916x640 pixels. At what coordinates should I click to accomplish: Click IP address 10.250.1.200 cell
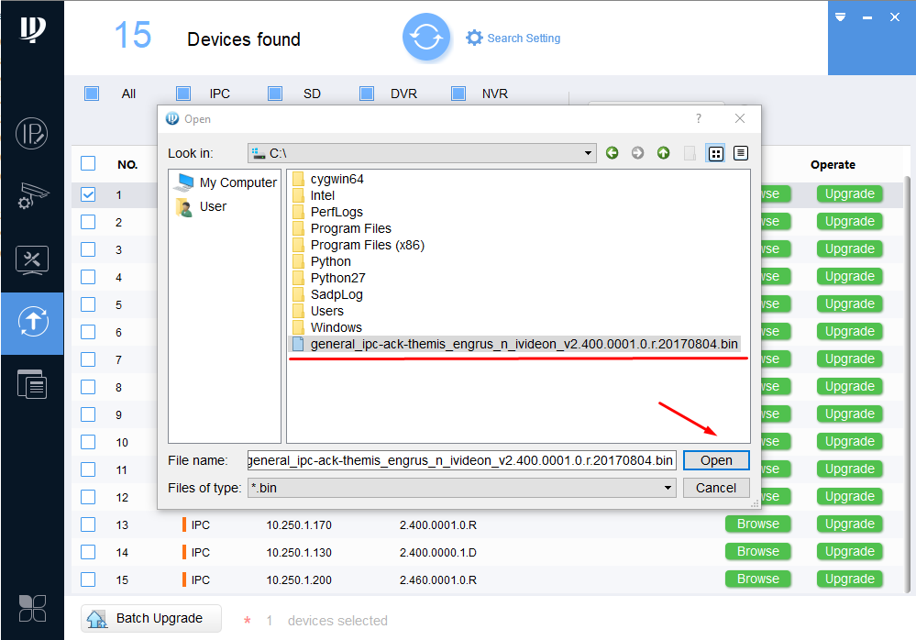click(x=299, y=579)
